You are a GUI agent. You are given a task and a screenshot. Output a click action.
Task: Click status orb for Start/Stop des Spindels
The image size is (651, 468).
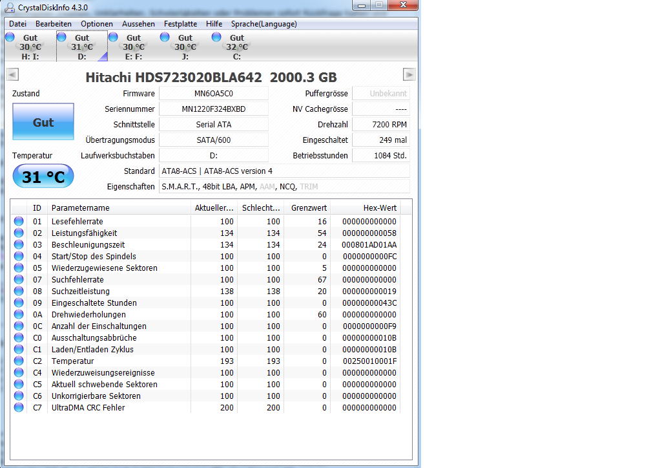19,256
